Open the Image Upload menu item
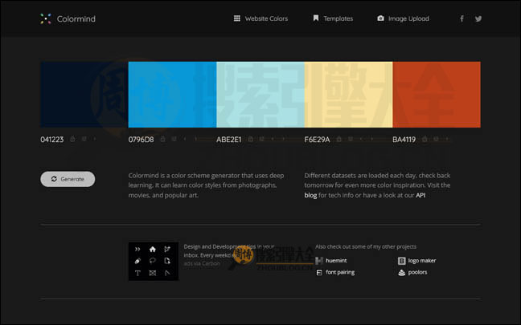 pyautogui.click(x=408, y=18)
